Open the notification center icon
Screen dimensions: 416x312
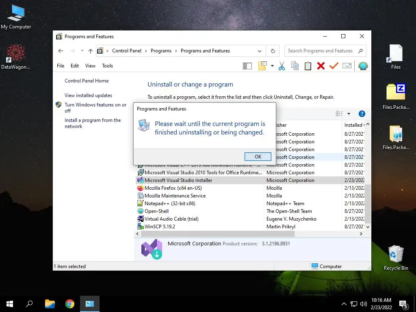[403, 304]
